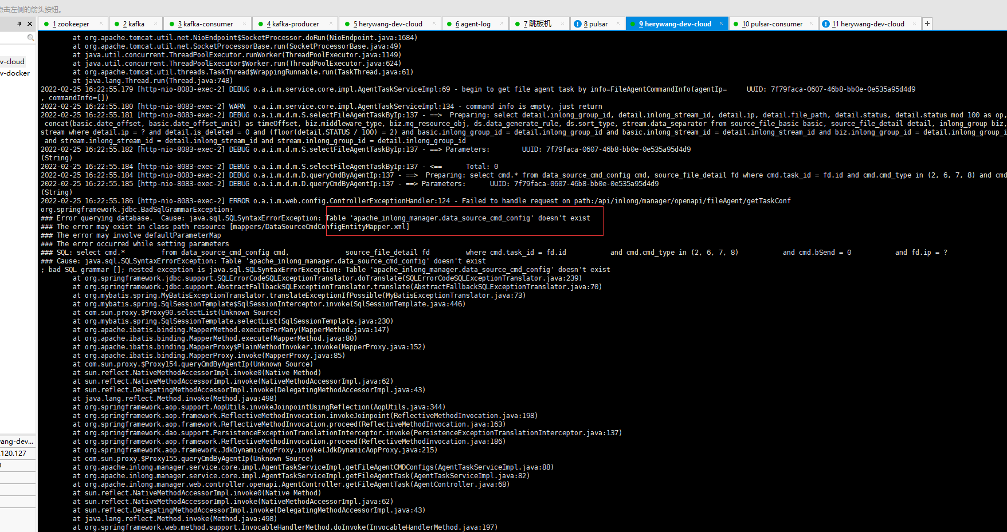
Task: Select the 10 pulsar-consumer tab
Action: point(774,24)
